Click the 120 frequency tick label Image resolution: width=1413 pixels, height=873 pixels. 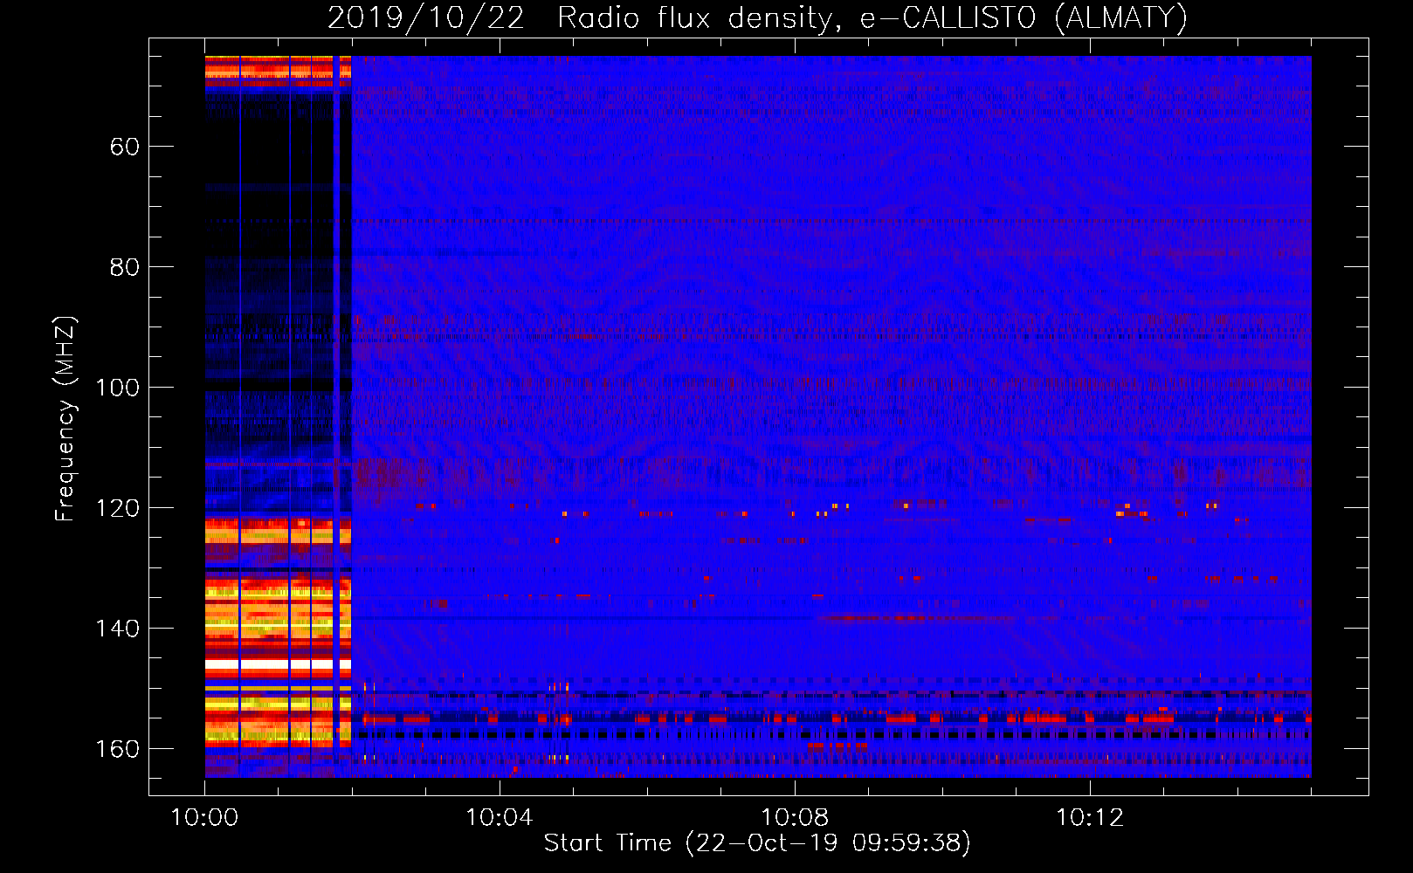(118, 508)
